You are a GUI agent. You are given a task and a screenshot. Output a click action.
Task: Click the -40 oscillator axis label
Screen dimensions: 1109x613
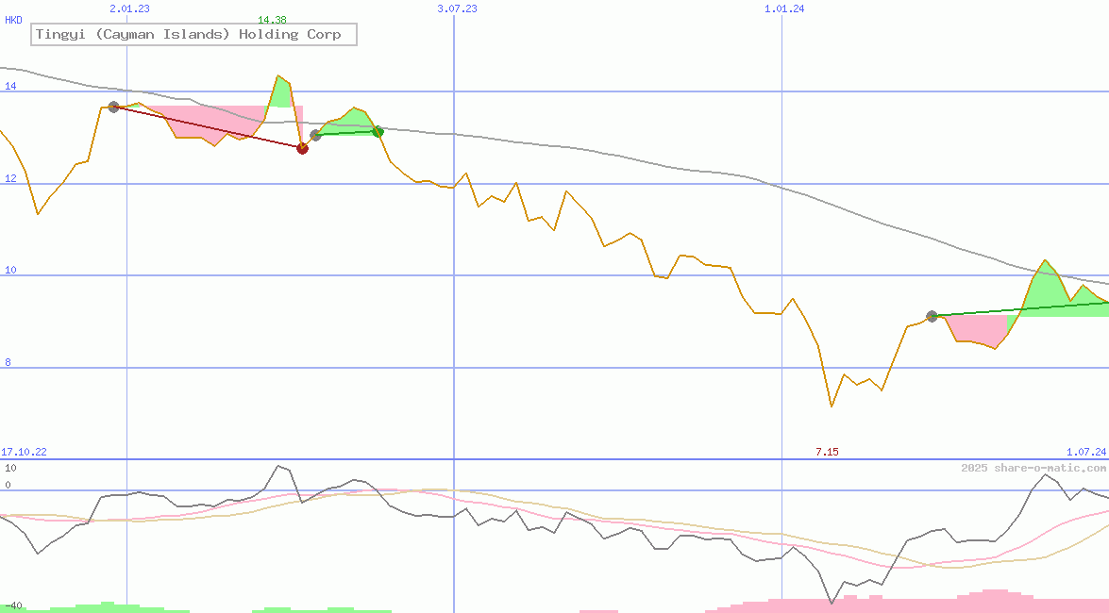(x=12, y=605)
